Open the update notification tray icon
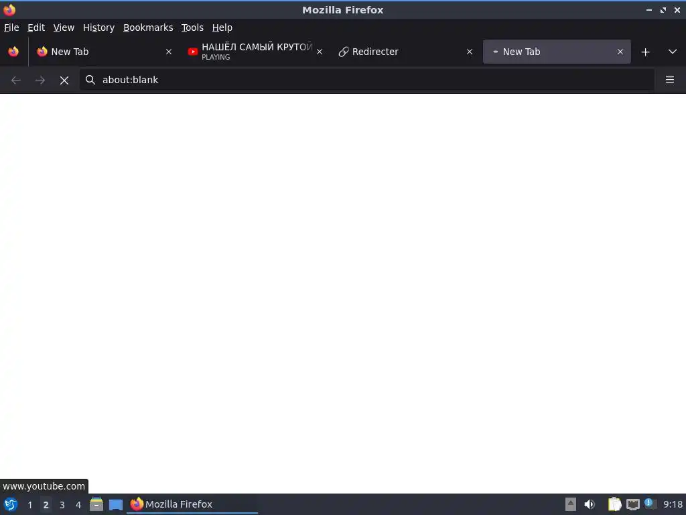The height and width of the screenshot is (515, 686). click(x=650, y=504)
